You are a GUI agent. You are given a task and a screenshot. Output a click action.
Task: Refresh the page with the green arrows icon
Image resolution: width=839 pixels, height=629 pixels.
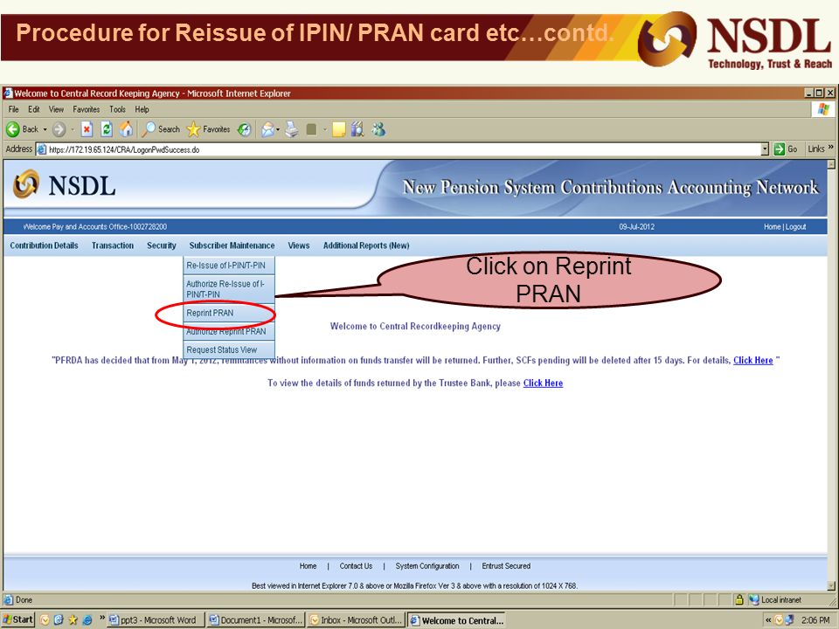[107, 129]
